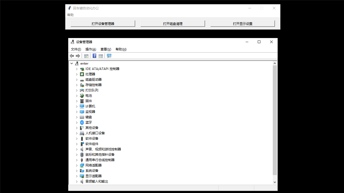344x193 pixels.
Task: Click the vertical scrollbar down arrow
Action: click(x=275, y=182)
